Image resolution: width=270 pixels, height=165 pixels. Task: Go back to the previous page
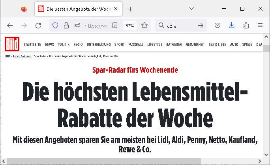10,26
